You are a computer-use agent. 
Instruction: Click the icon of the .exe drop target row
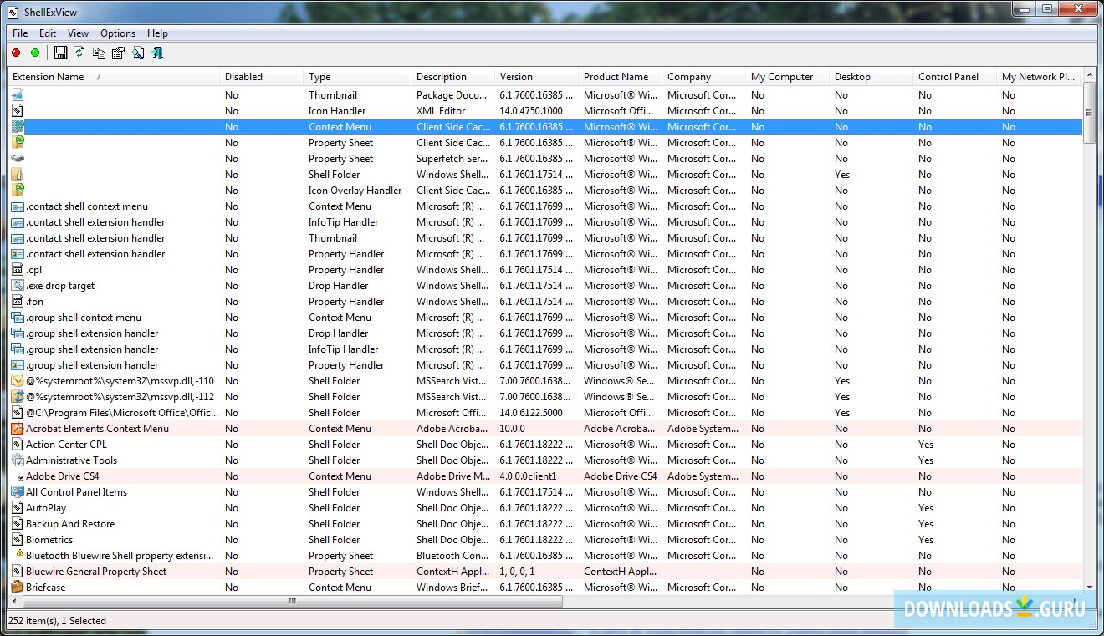[17, 286]
